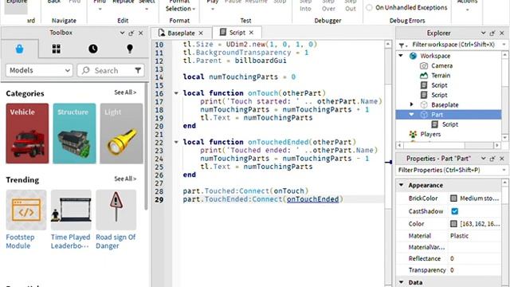Undock the Toolbox panel
The width and height of the screenshot is (510, 287).
coord(131,33)
